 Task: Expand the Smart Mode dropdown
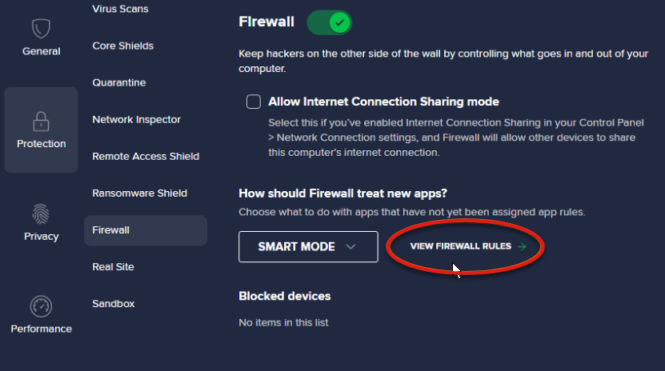coord(307,247)
